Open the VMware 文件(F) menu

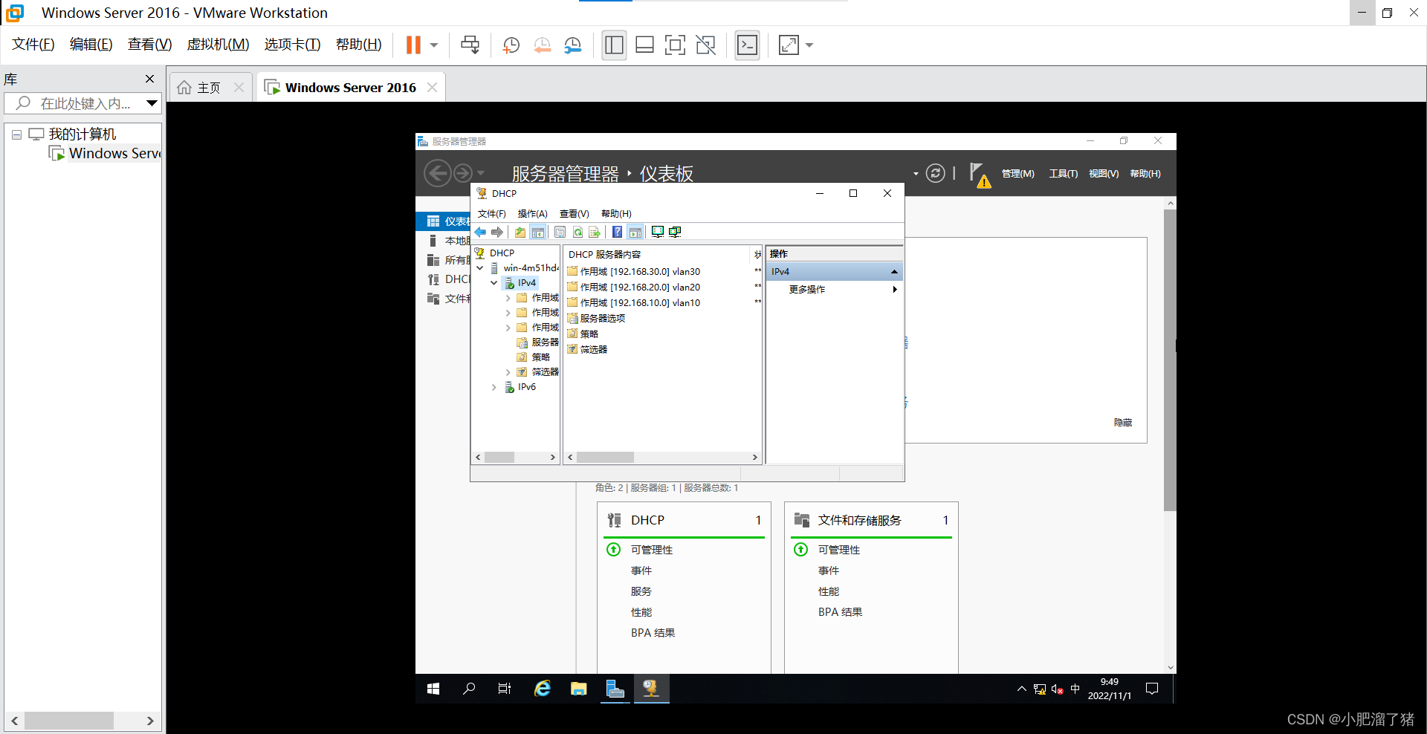point(33,45)
